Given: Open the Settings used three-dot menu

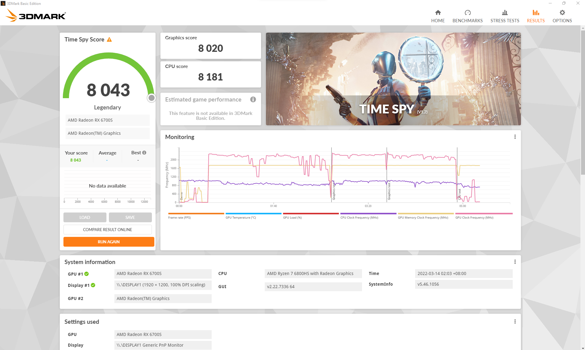Looking at the screenshot, I should [x=515, y=321].
